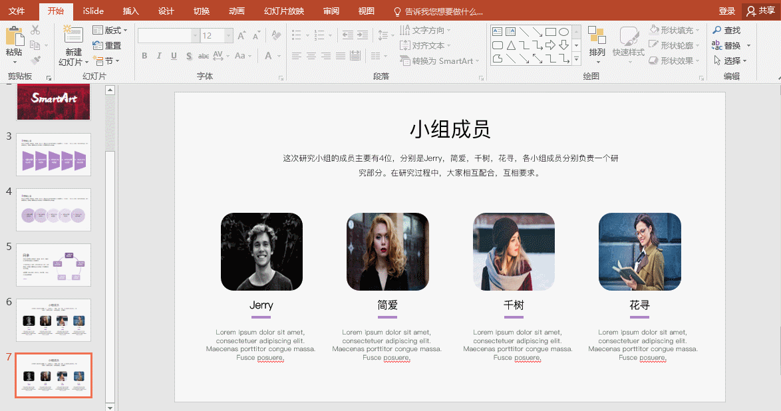Toggle Italic formatting
Image resolution: width=781 pixels, height=411 pixels.
(x=159, y=56)
